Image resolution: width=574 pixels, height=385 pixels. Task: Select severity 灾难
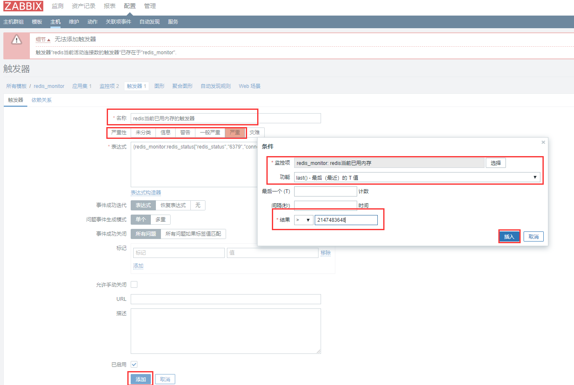[255, 133]
